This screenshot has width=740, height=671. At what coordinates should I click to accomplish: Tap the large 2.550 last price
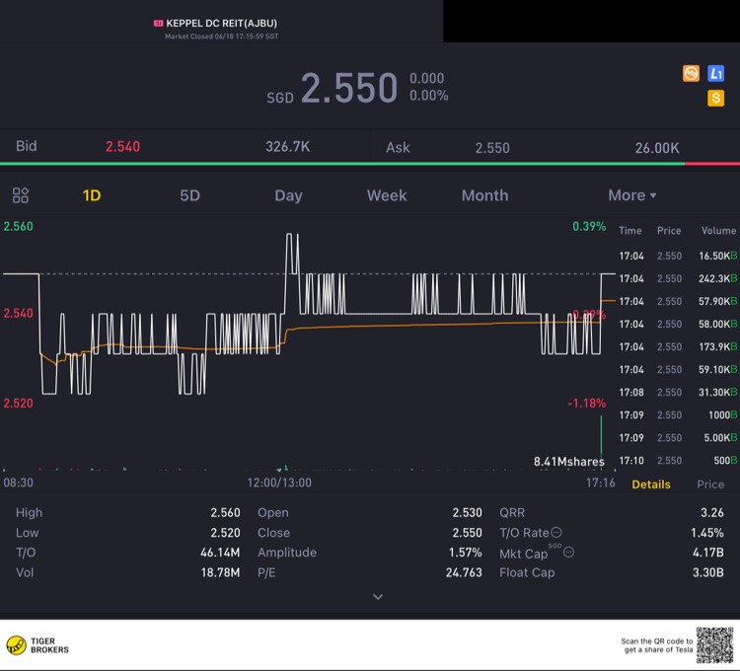(349, 88)
